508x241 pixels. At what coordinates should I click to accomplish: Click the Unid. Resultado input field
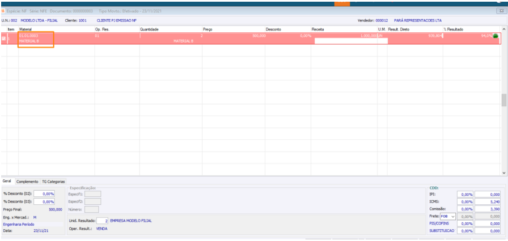coord(103,221)
